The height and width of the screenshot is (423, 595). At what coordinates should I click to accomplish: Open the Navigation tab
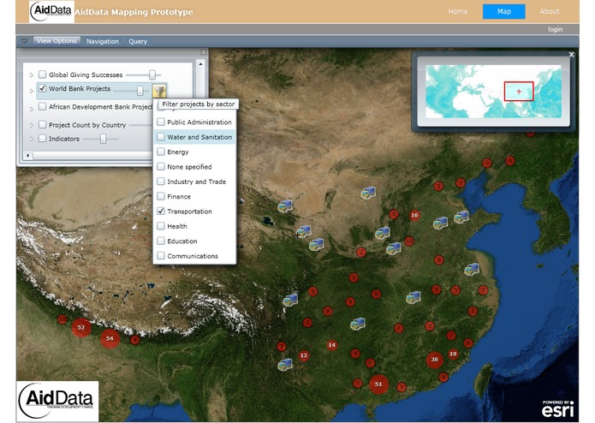103,41
